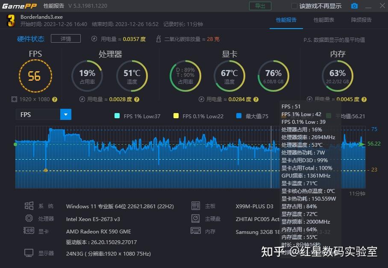Click the CPU 51℃ temperature gauge

click(132, 76)
